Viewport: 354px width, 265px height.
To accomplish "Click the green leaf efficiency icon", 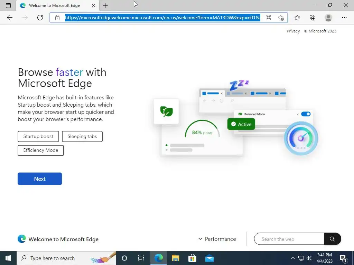I will click(x=166, y=111).
